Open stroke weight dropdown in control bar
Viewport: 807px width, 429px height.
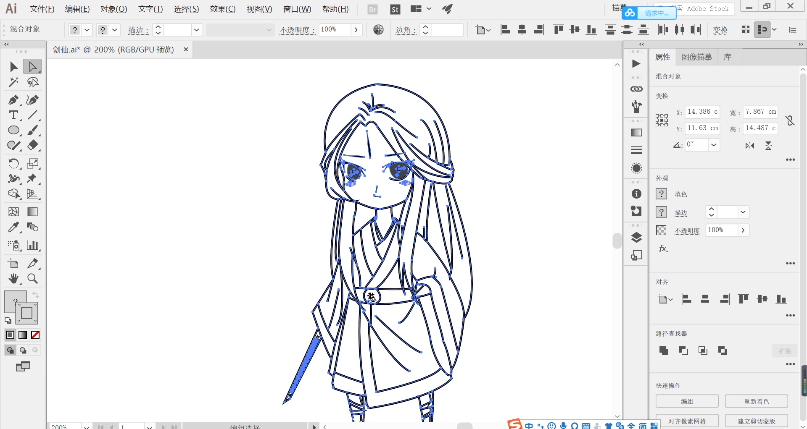tap(196, 30)
